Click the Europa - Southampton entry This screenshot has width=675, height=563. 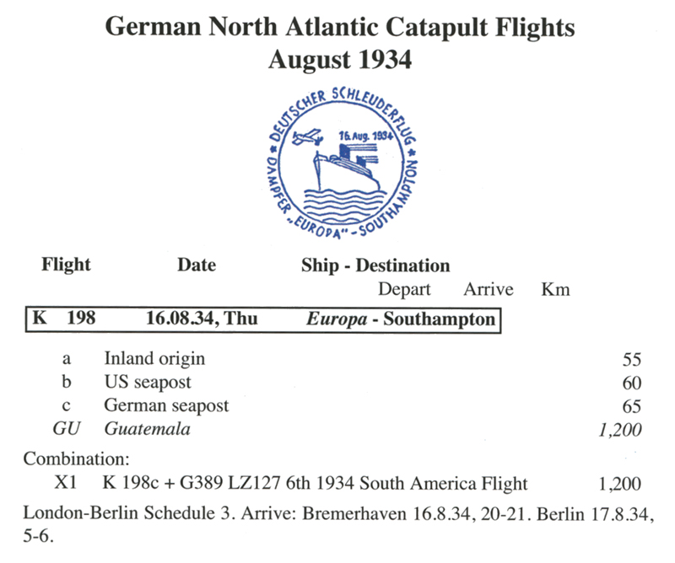[400, 319]
